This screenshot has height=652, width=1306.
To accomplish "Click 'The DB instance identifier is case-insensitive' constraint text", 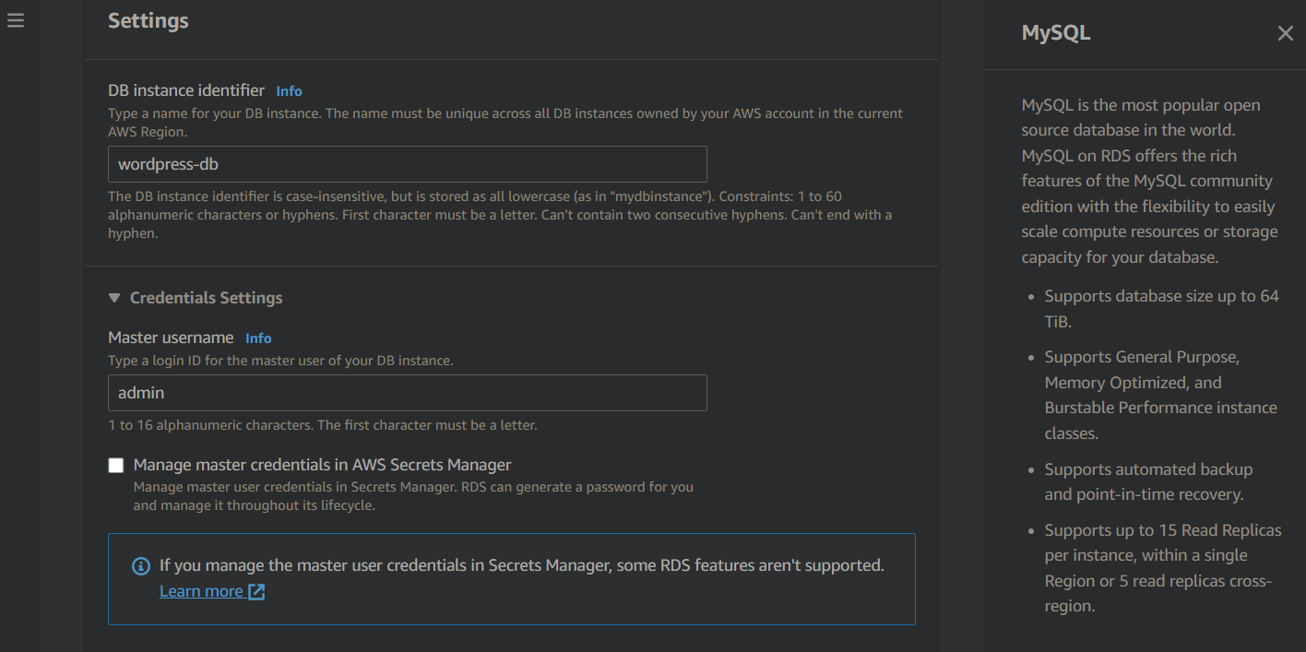I will click(500, 215).
